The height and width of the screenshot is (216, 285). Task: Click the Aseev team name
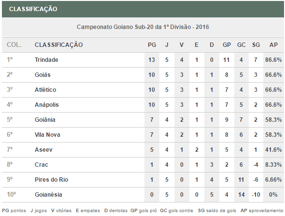click(43, 150)
